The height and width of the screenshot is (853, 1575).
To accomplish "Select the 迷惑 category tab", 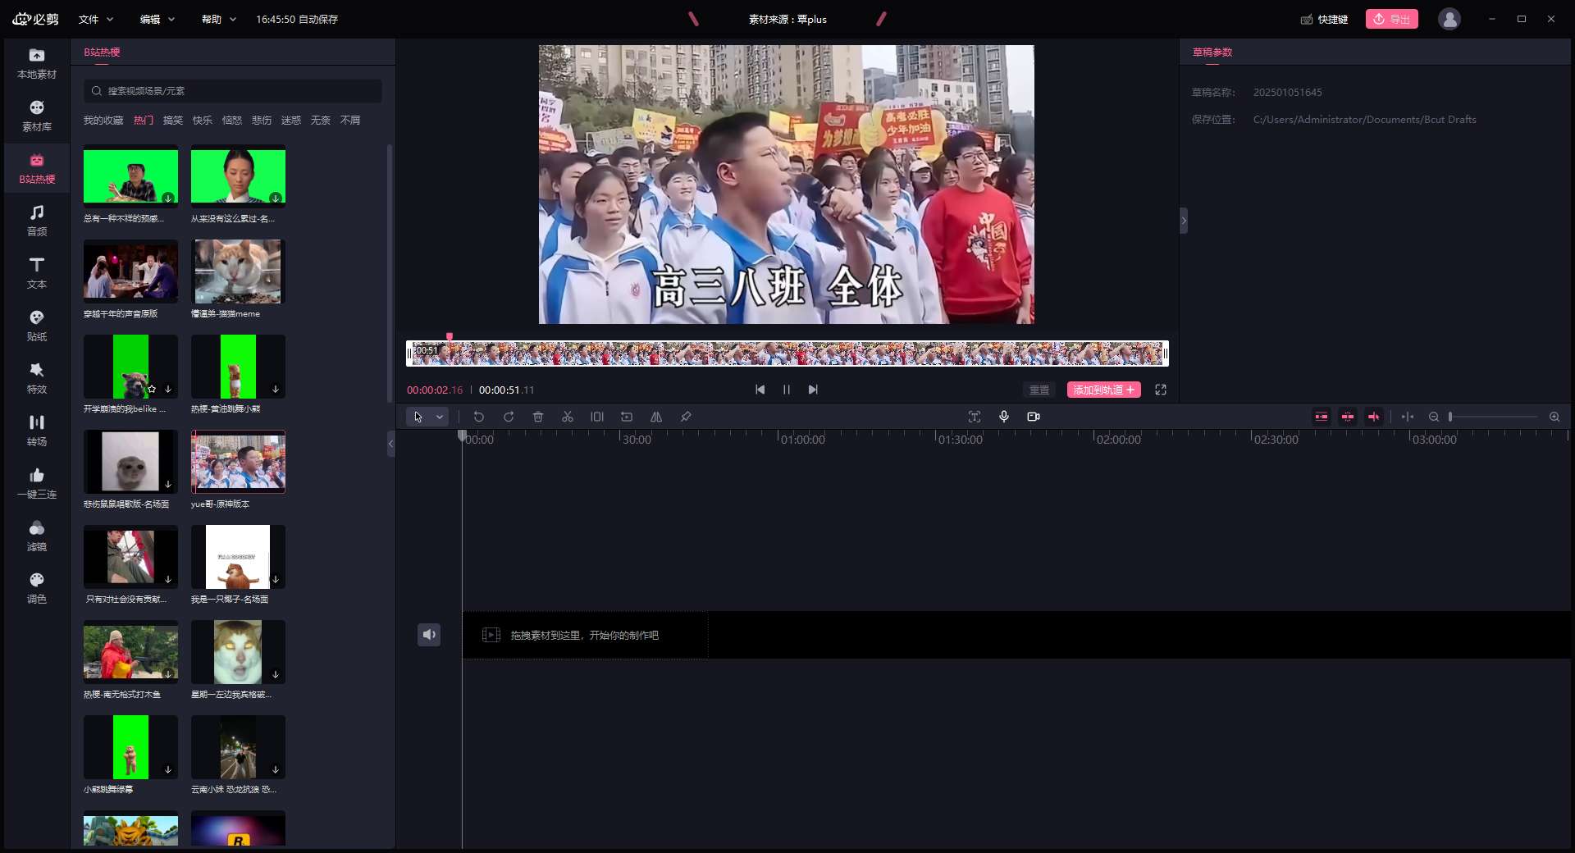I will pos(291,121).
